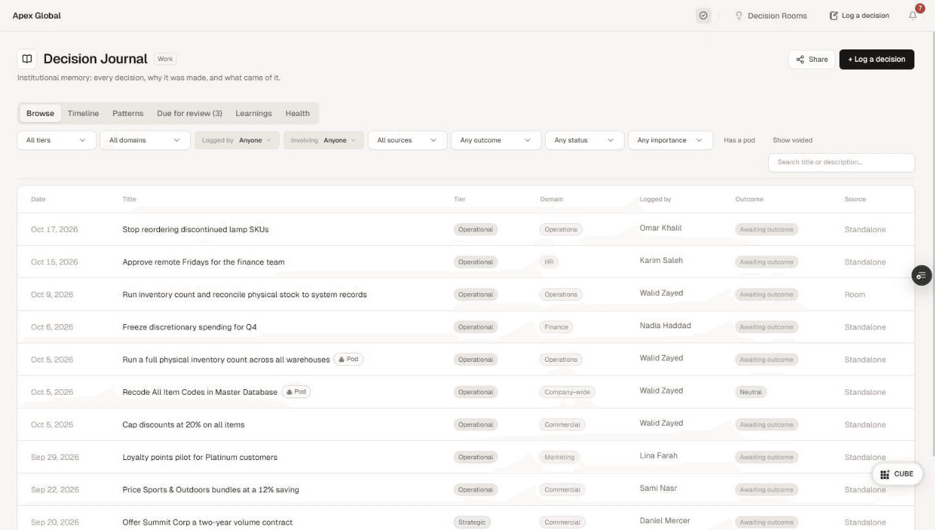
Task: Click Nadia Haddad in Logged by column
Action: coord(665,325)
